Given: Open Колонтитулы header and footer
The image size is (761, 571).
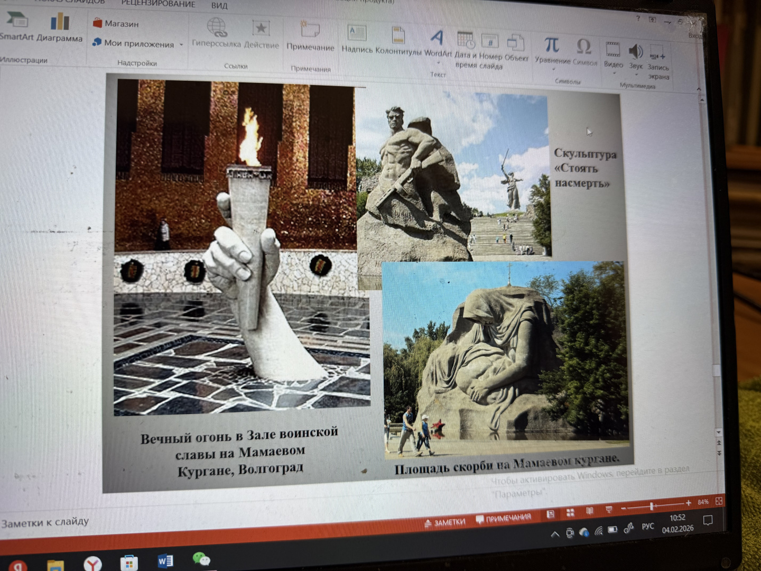Looking at the screenshot, I should click(x=398, y=36).
